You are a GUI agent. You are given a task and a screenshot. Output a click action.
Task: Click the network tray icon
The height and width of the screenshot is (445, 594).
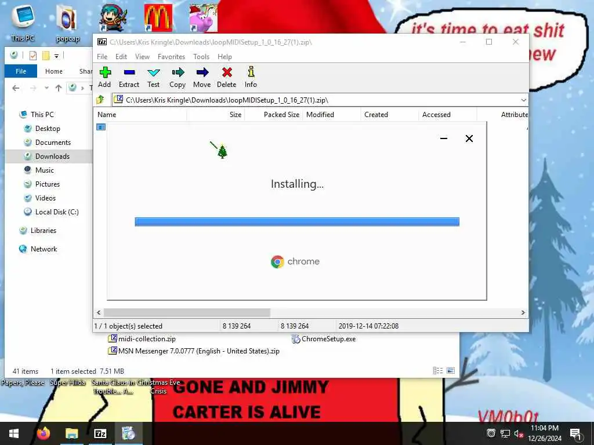505,433
